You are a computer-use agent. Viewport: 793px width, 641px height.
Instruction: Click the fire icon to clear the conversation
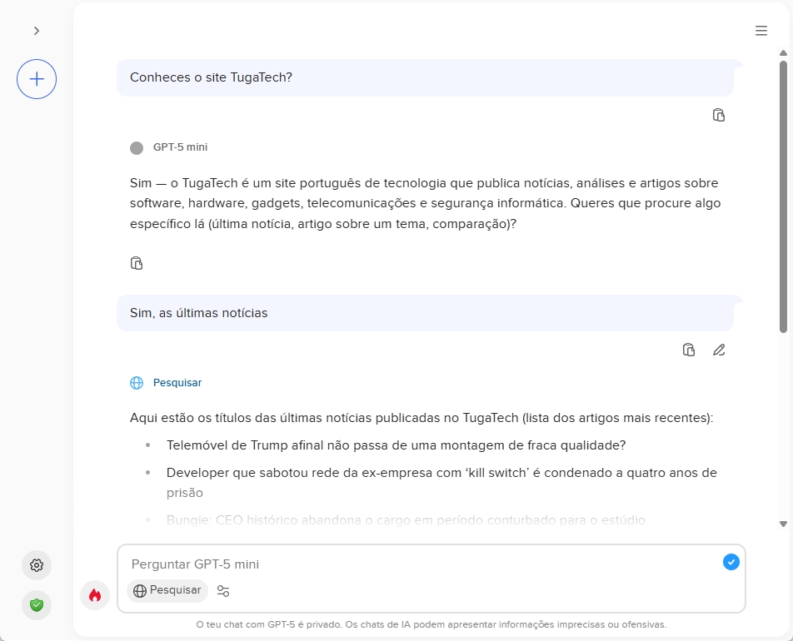pyautogui.click(x=95, y=595)
